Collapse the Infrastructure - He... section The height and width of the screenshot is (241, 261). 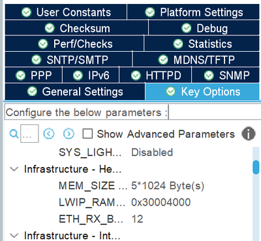[14, 169]
